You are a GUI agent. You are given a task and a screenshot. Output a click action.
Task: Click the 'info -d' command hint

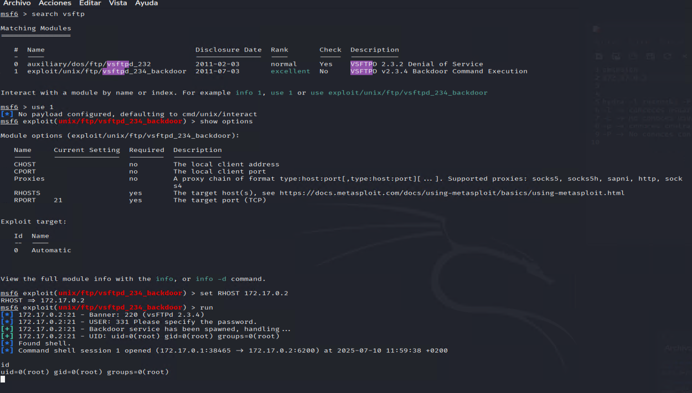[x=211, y=279]
